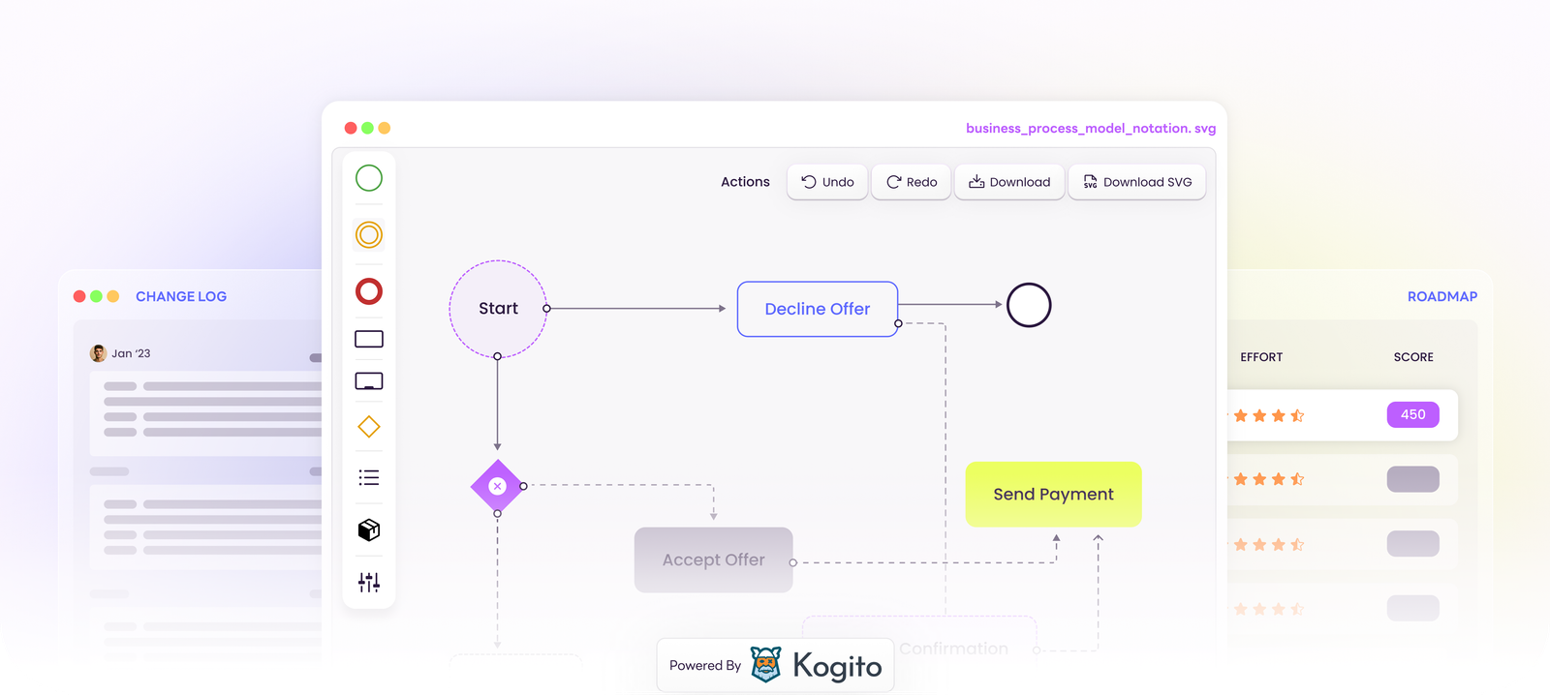Image resolution: width=1550 pixels, height=695 pixels.
Task: Select the Start event node
Action: (498, 309)
